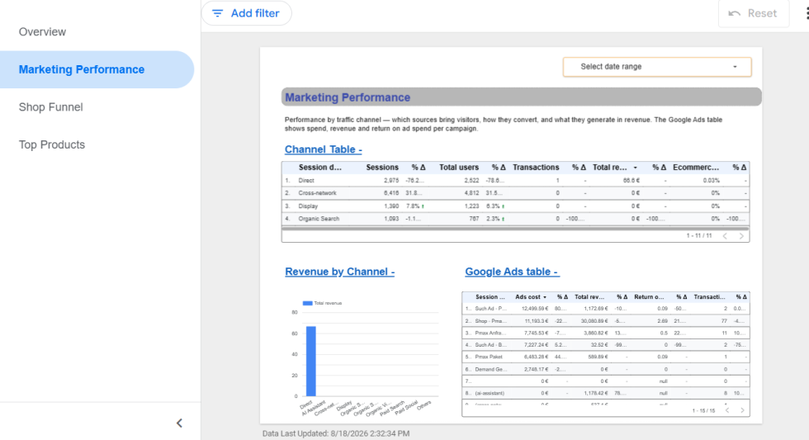Select the Such Ad - B... campaign row

(605, 345)
